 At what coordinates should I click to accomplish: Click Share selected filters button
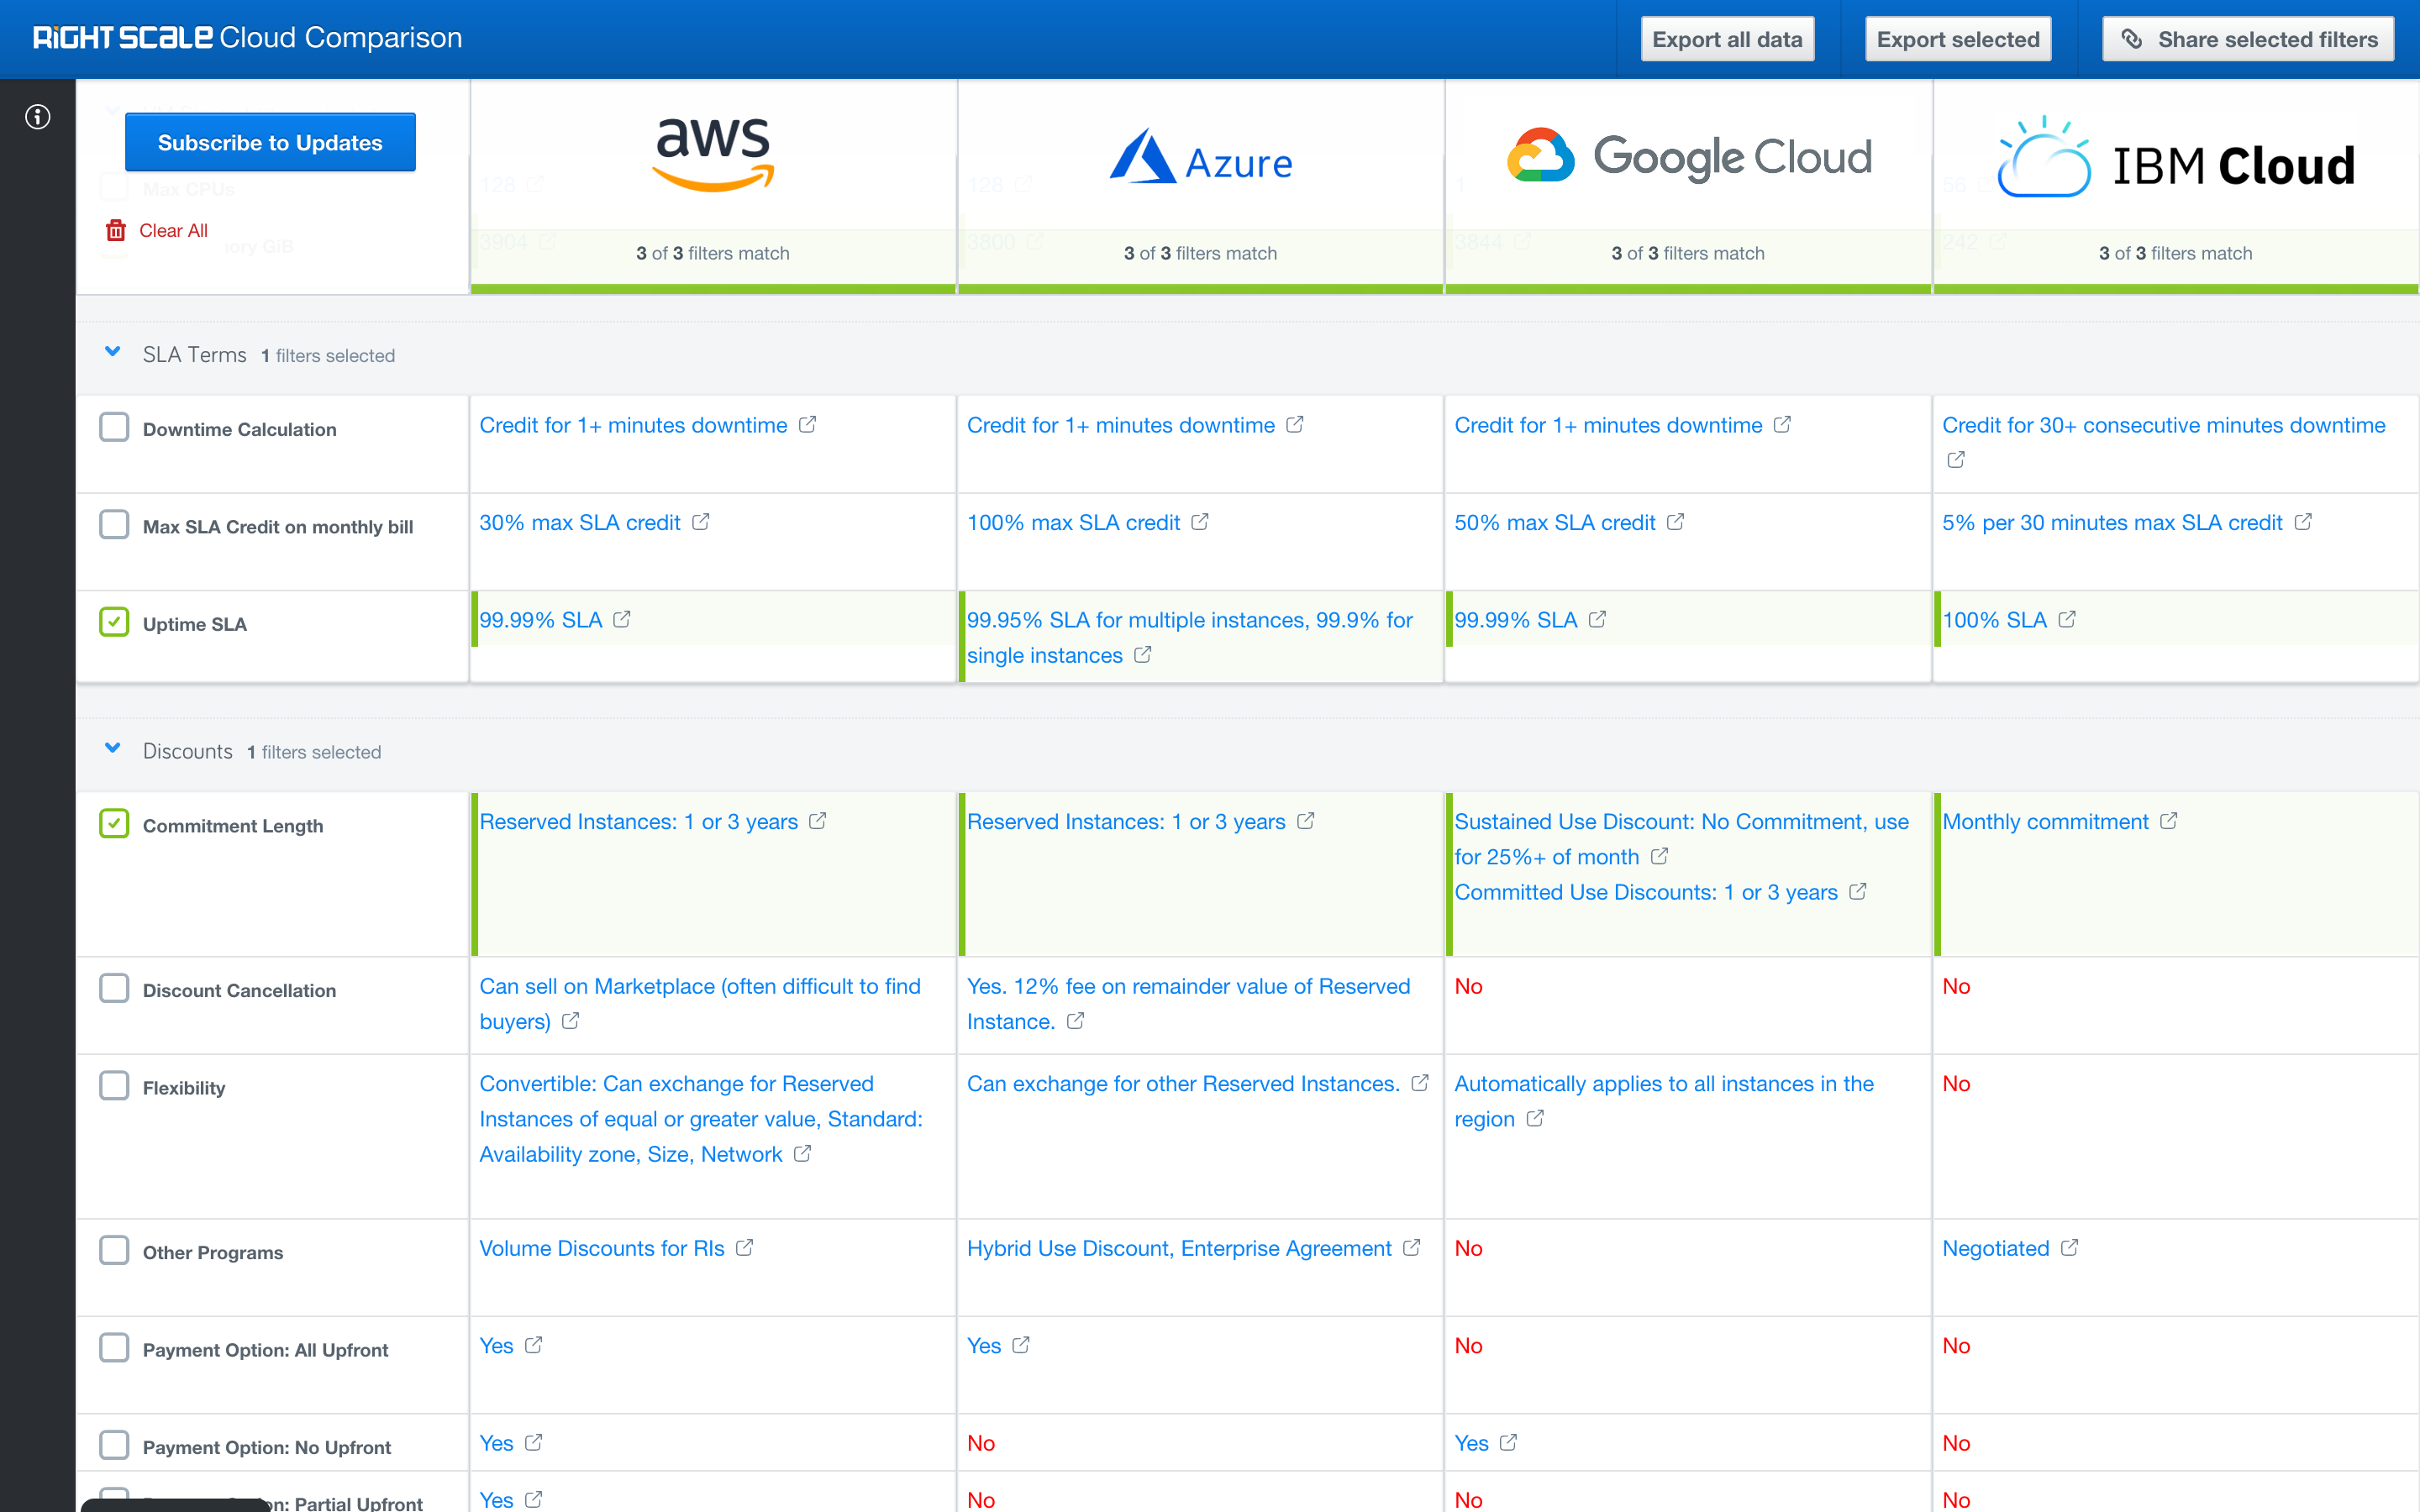click(x=2247, y=39)
